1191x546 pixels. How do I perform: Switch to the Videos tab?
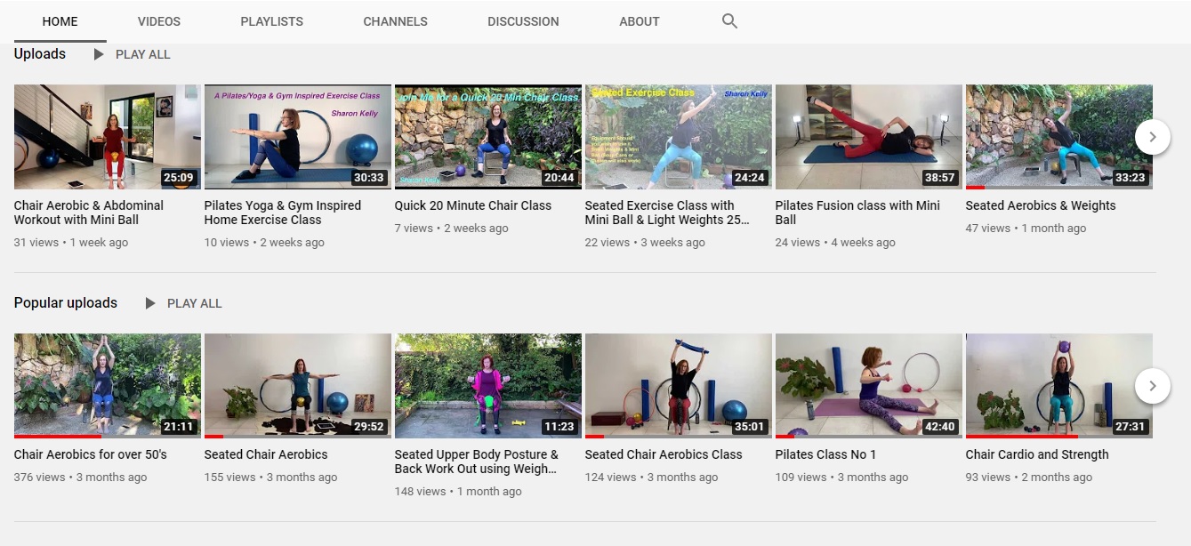(x=159, y=21)
